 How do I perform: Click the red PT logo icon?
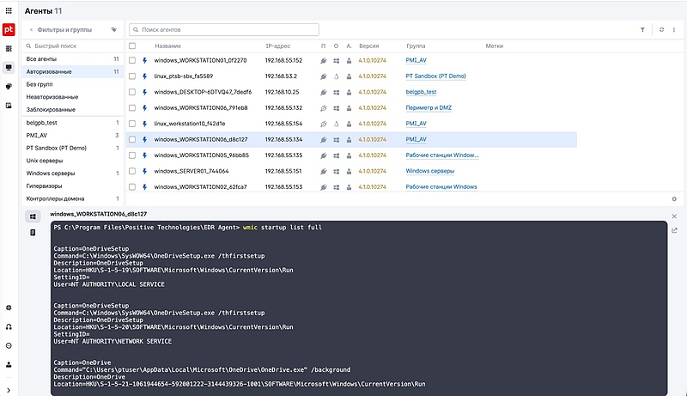9,29
